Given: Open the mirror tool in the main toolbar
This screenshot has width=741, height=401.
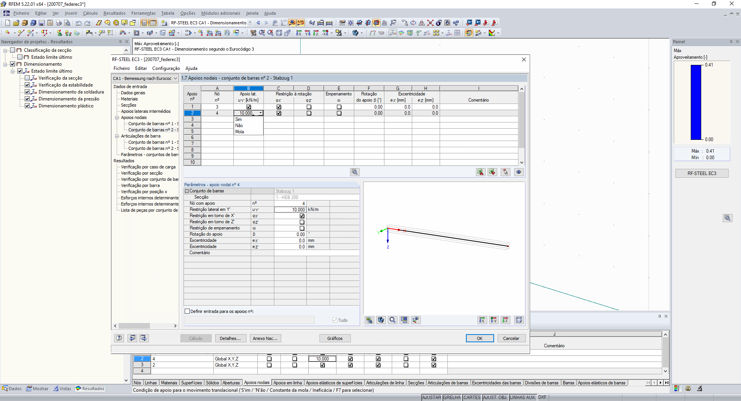Looking at the screenshot, I should coord(421,23).
